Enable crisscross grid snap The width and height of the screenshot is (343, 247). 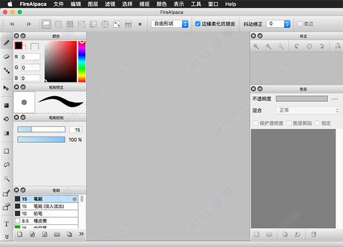pyautogui.click(x=70, y=24)
